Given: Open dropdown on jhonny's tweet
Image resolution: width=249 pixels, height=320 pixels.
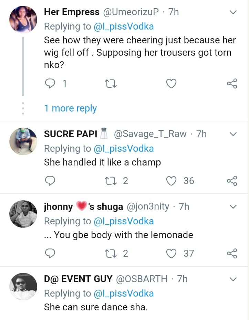Looking at the screenshot, I should [233, 206].
